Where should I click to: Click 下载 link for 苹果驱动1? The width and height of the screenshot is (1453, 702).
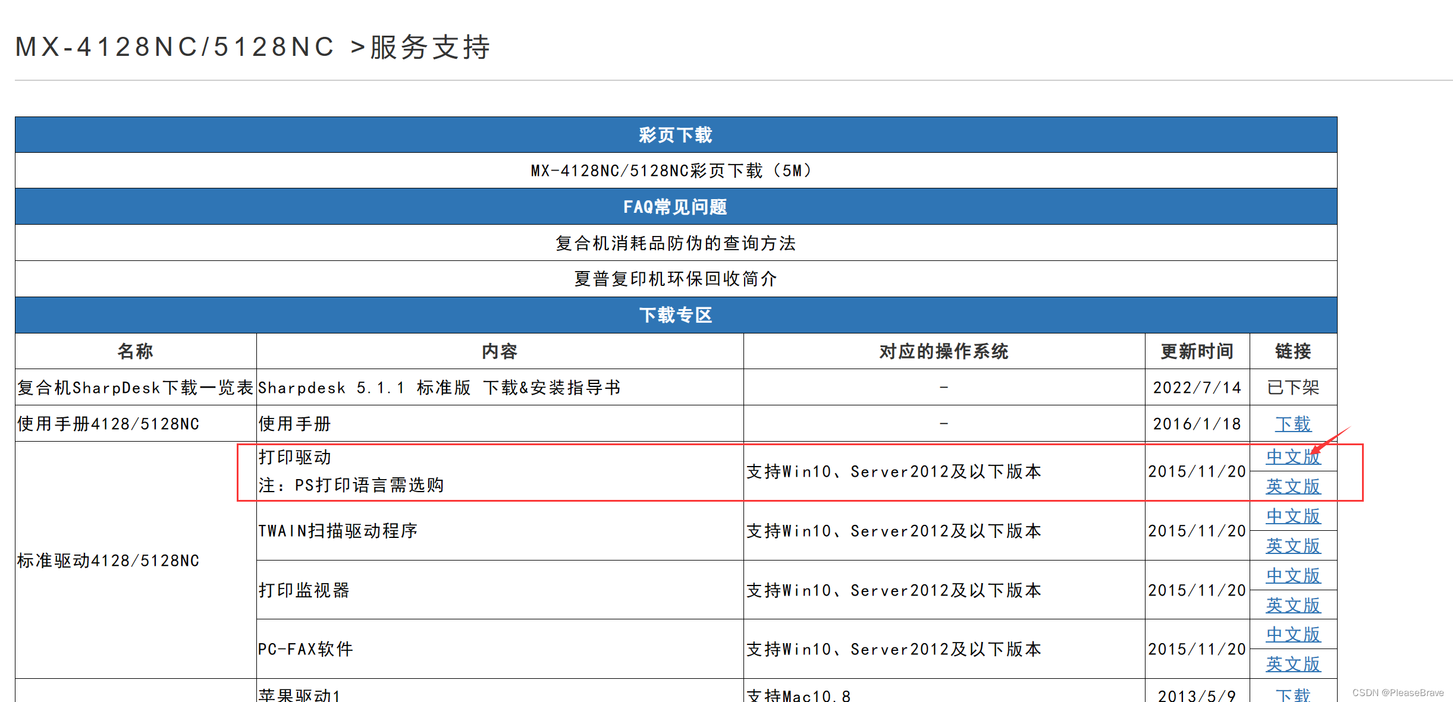[x=1292, y=694]
